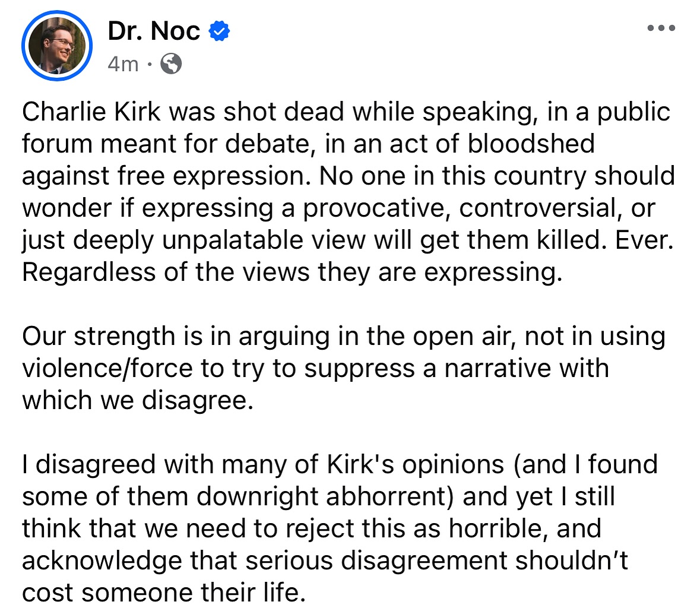Open the Dr. Noc profile name link
700x608 pixels.
pyautogui.click(x=154, y=31)
